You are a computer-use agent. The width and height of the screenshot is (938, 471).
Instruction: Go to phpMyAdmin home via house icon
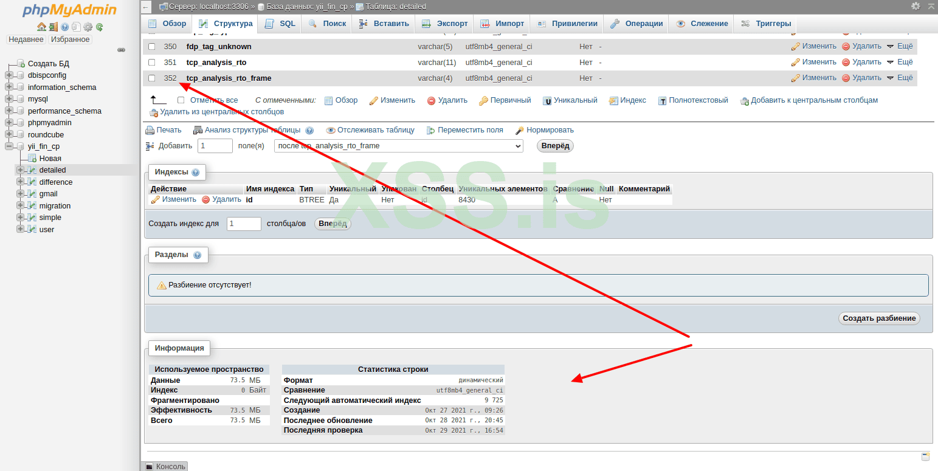tap(41, 27)
